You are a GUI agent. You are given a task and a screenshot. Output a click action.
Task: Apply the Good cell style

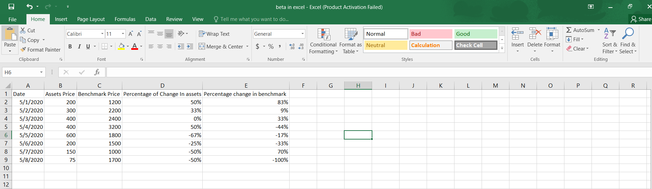pyautogui.click(x=476, y=34)
